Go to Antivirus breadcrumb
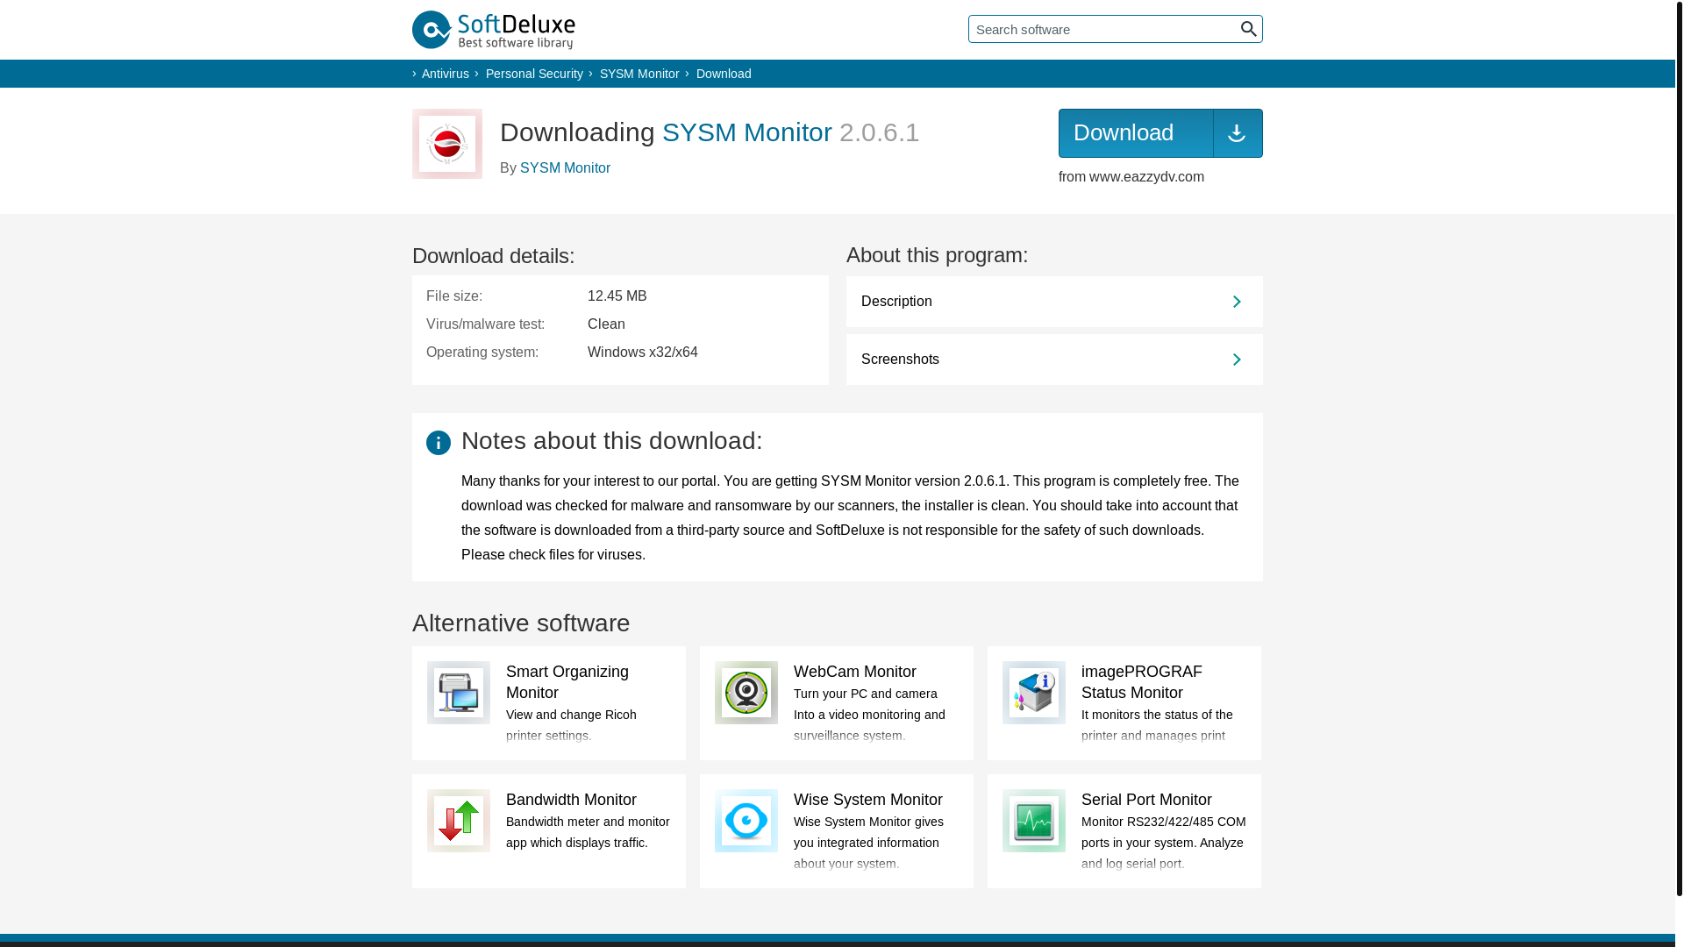This screenshot has width=1684, height=947. tap(446, 74)
